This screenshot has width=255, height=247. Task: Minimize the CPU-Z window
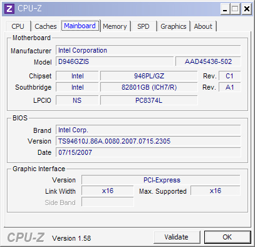click(225, 9)
